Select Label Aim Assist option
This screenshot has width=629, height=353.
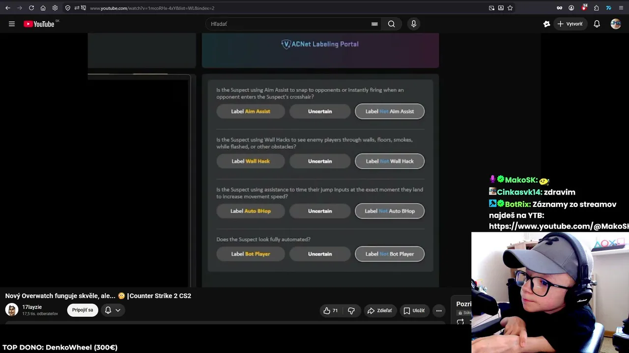251,111
